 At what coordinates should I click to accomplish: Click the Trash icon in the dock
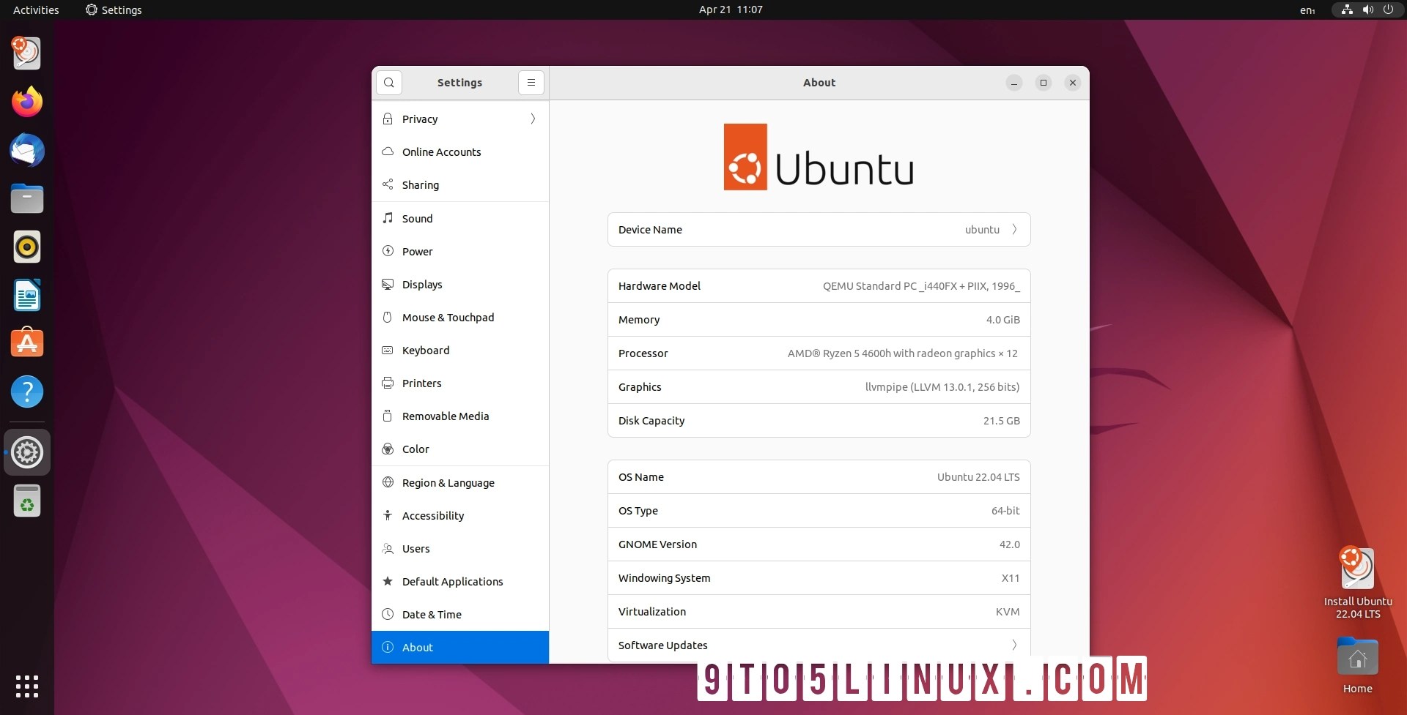tap(26, 501)
